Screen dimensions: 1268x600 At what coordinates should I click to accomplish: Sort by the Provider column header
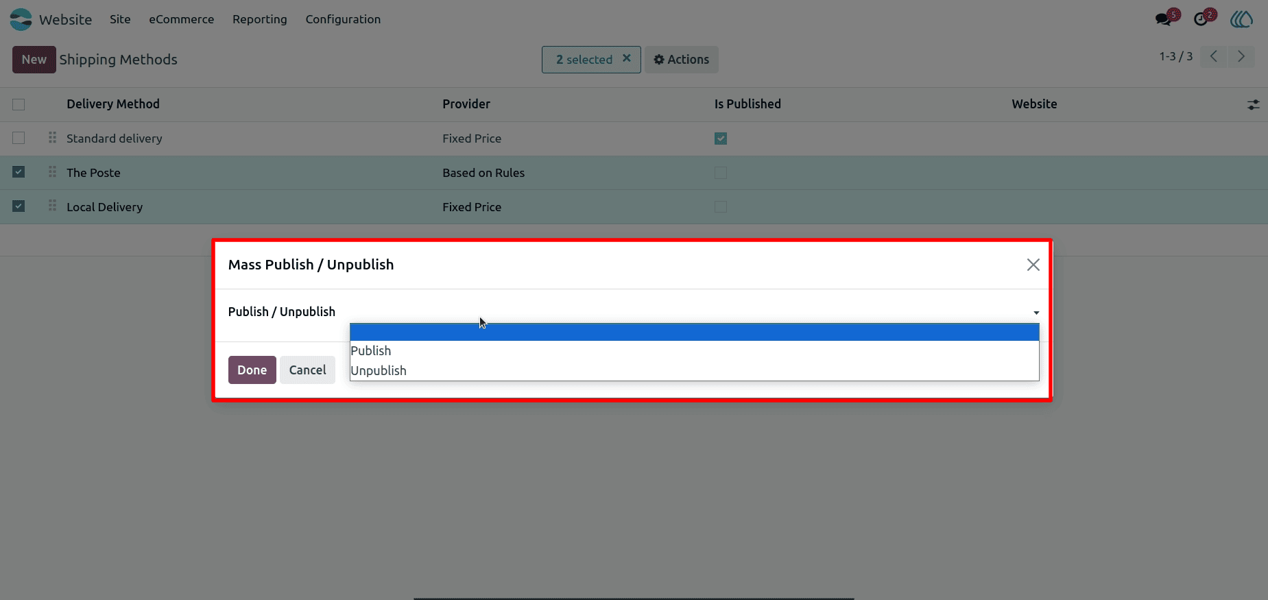466,104
